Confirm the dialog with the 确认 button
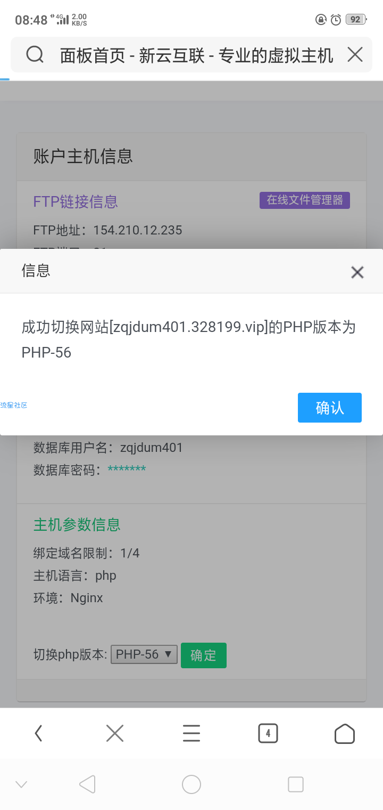This screenshot has height=810, width=383. click(x=330, y=408)
